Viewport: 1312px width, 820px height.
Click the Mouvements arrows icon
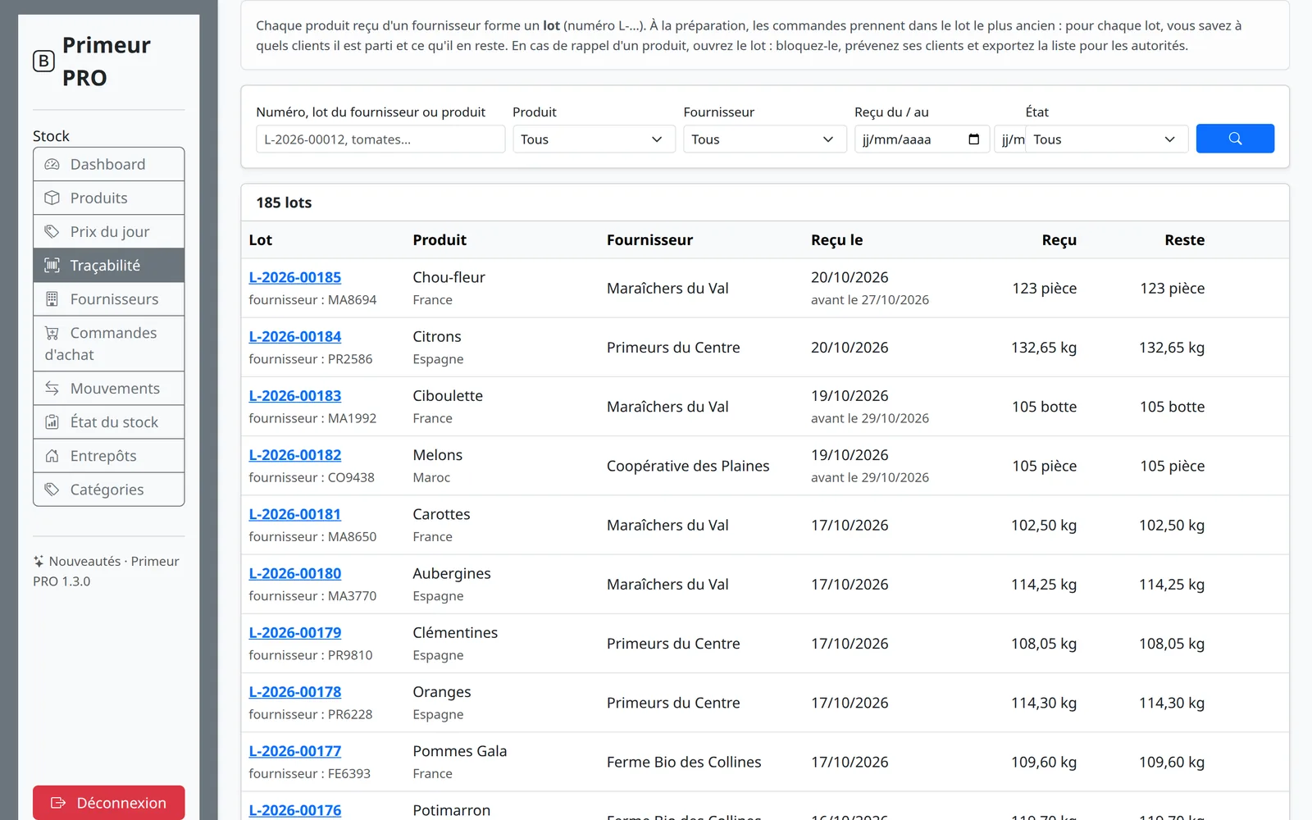coord(52,388)
